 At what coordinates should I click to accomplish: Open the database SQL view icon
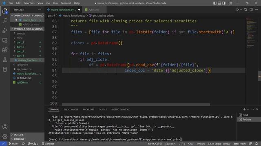coord(5,69)
